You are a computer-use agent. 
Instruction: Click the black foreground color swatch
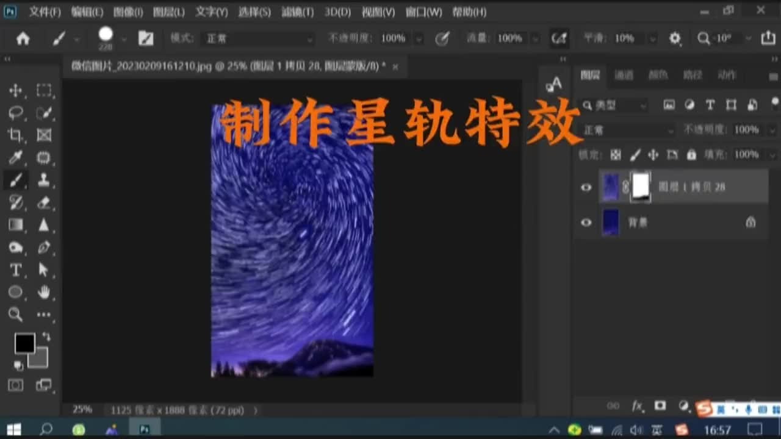pos(24,344)
